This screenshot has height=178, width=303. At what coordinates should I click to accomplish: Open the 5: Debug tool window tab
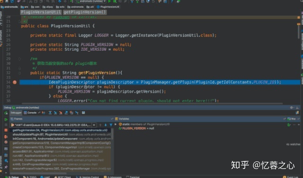coord(12,177)
